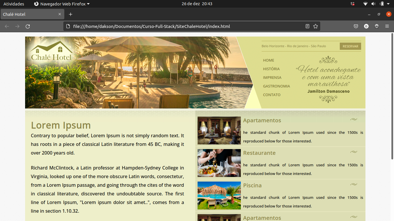Click the speaker icon in the system tray
The height and width of the screenshot is (221, 394).
coord(373,4)
